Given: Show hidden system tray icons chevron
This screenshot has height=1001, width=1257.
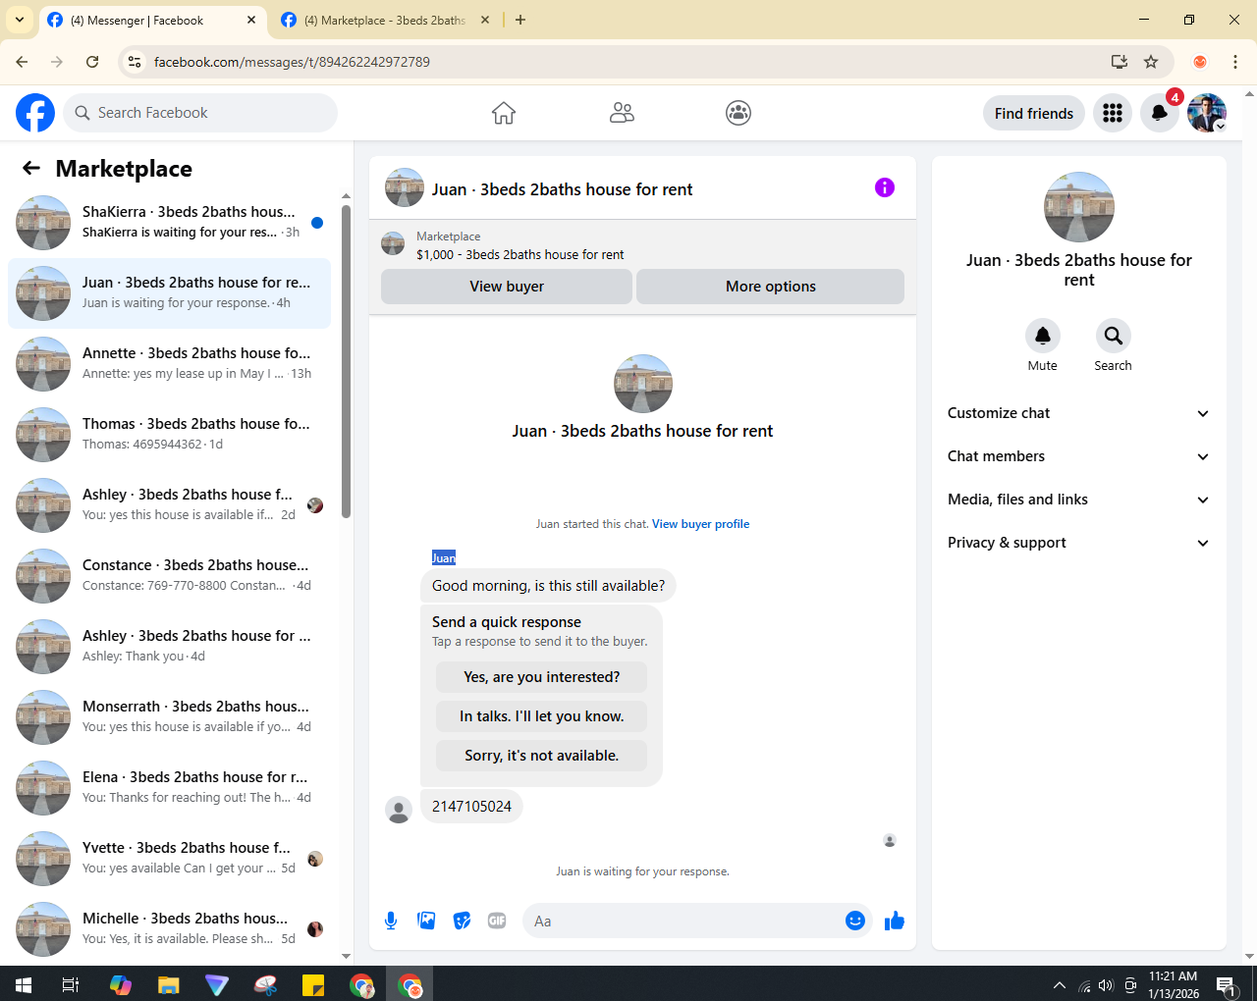Looking at the screenshot, I should (1059, 984).
